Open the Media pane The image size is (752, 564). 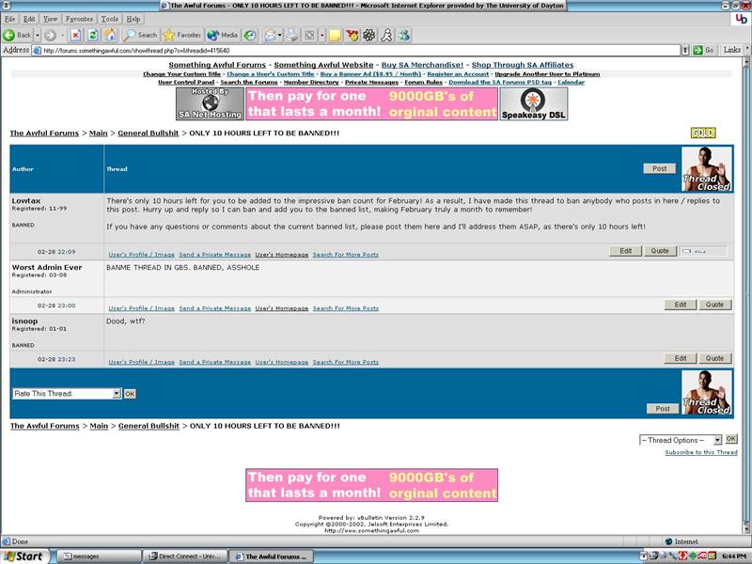tap(222, 35)
